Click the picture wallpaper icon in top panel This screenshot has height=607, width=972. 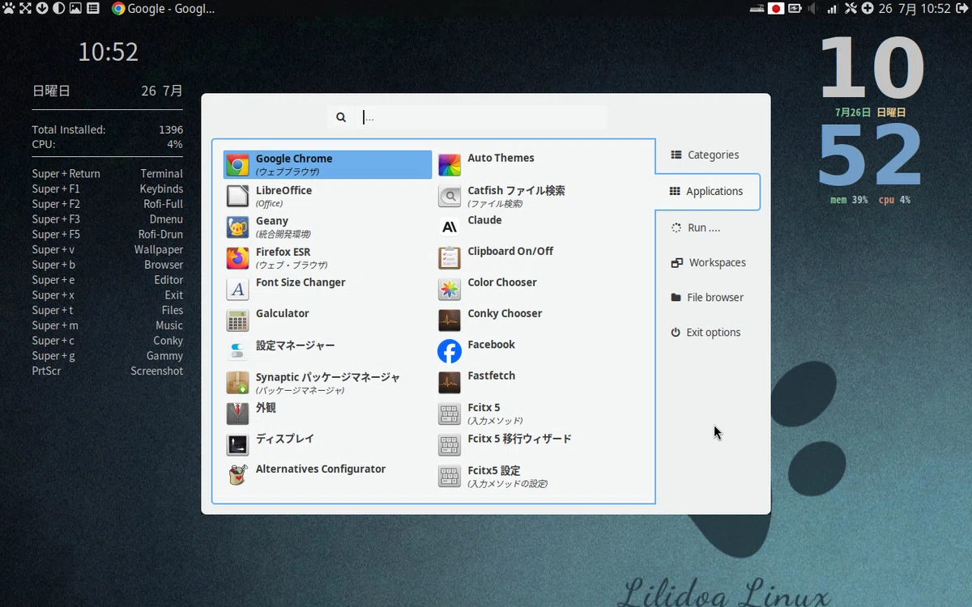(x=75, y=9)
